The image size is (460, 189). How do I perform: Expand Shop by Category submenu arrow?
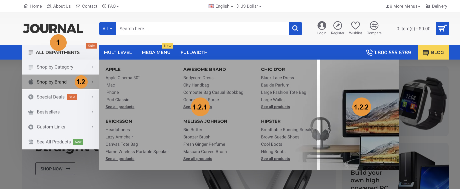(92, 67)
